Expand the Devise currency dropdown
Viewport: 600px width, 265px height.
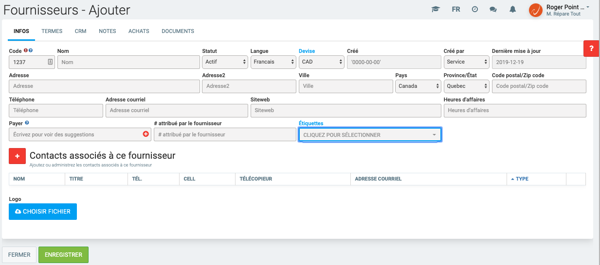point(321,62)
